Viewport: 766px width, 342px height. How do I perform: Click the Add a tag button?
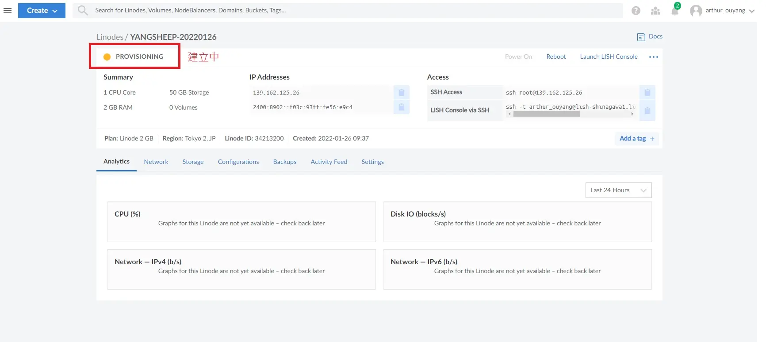(x=637, y=139)
